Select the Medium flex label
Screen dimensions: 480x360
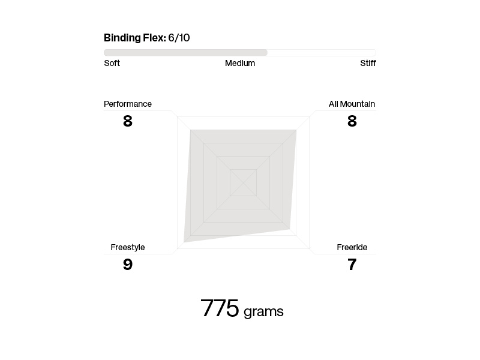pyautogui.click(x=240, y=63)
